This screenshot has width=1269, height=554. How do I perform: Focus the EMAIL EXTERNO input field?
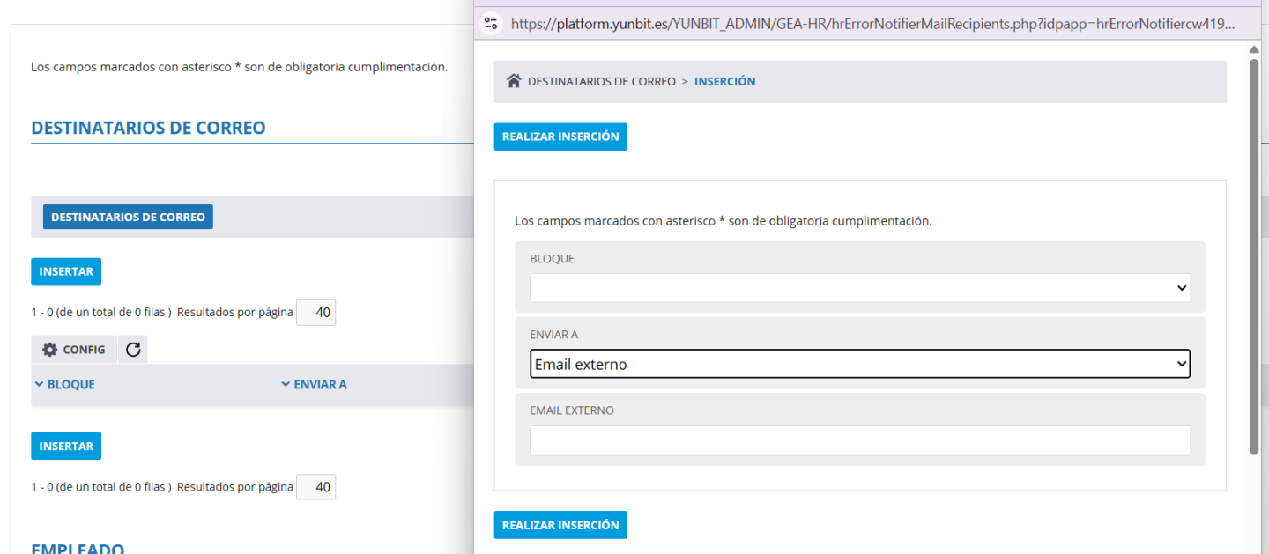860,440
